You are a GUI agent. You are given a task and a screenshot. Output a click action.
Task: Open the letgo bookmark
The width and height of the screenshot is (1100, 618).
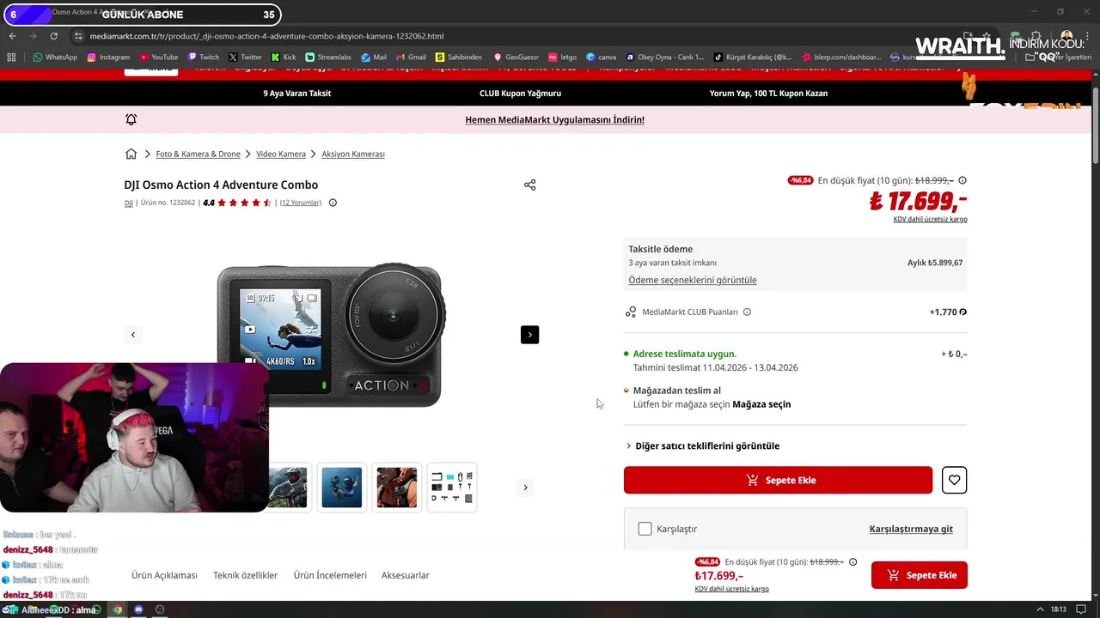pyautogui.click(x=562, y=58)
